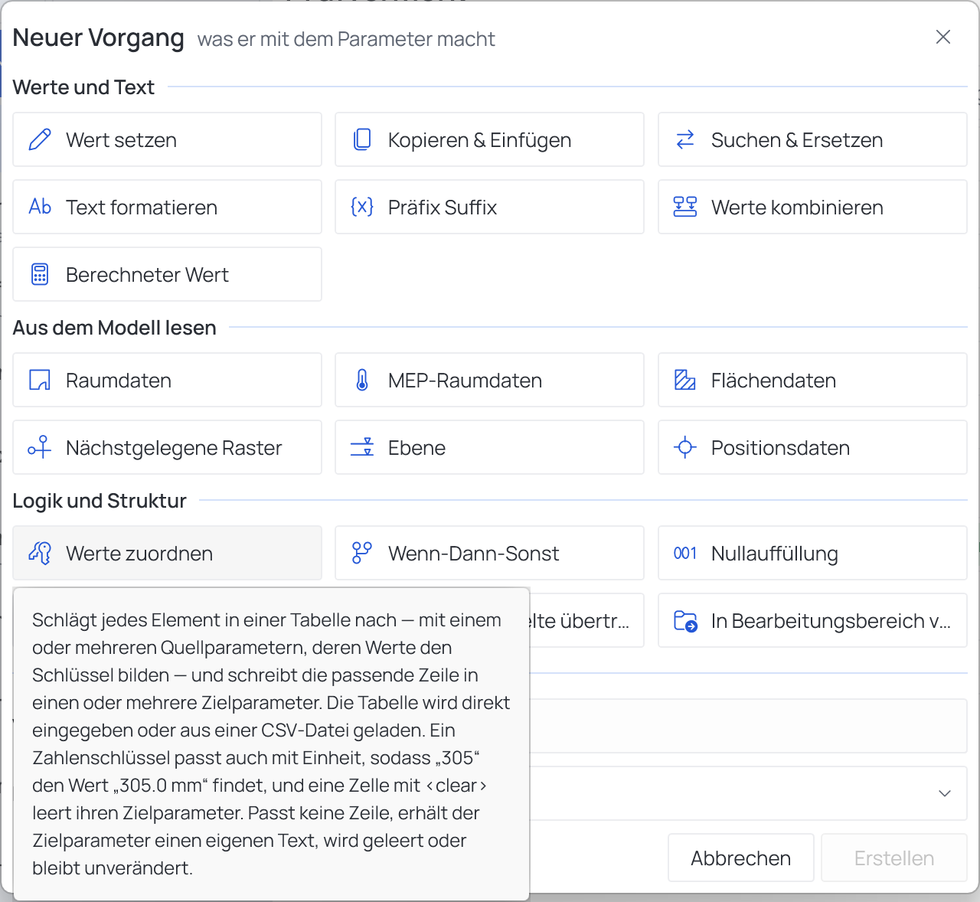Select the Raumdaten operation
Viewport: 980px width, 902px height.
(167, 380)
